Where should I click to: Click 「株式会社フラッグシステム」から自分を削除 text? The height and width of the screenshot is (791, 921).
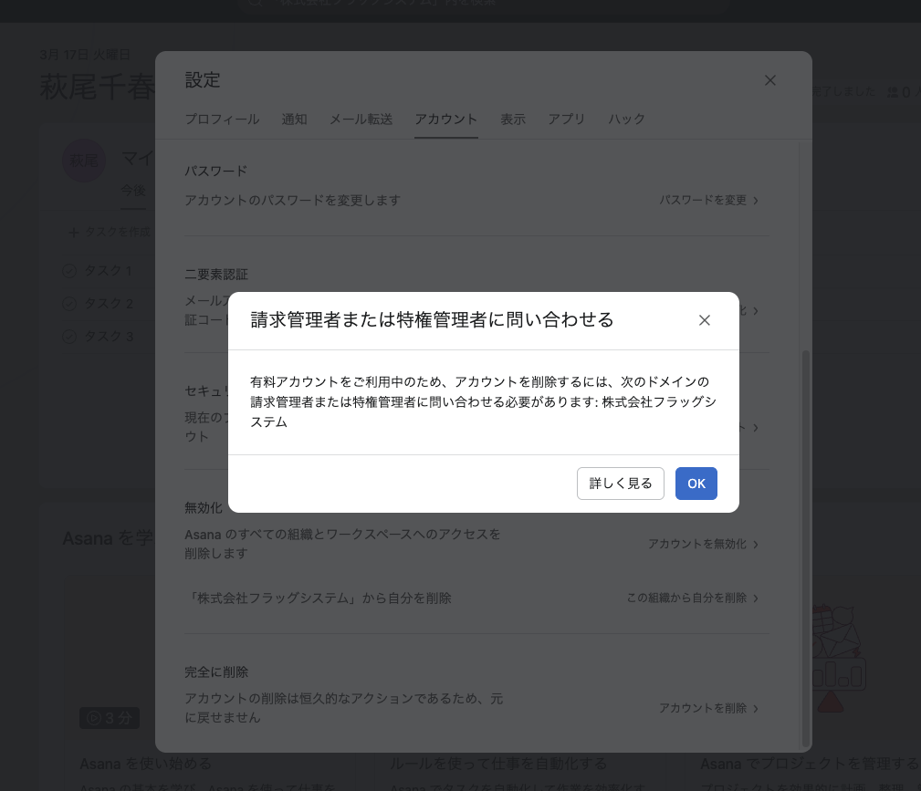(x=319, y=598)
